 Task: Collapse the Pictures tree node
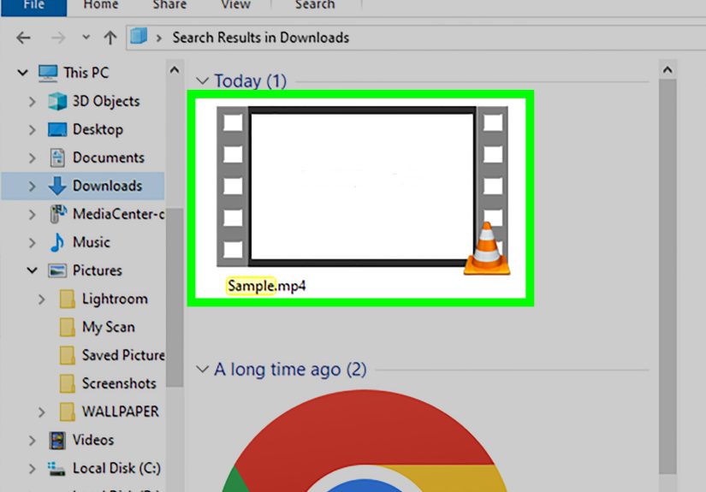[32, 270]
